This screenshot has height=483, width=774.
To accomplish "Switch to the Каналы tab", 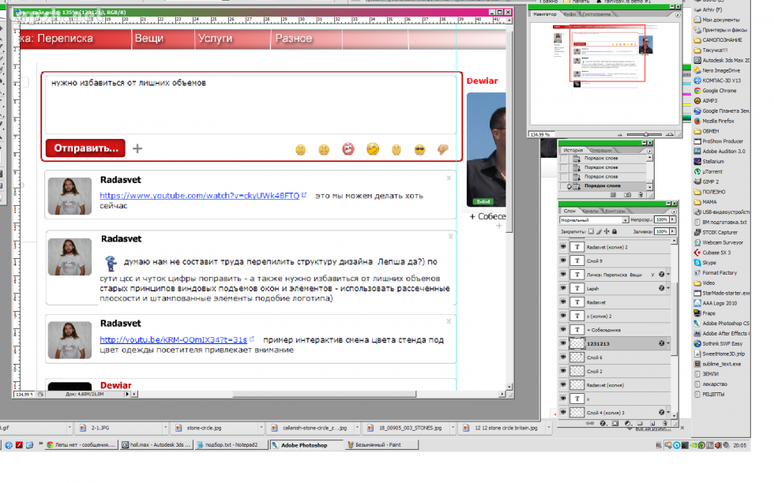I will (x=591, y=211).
